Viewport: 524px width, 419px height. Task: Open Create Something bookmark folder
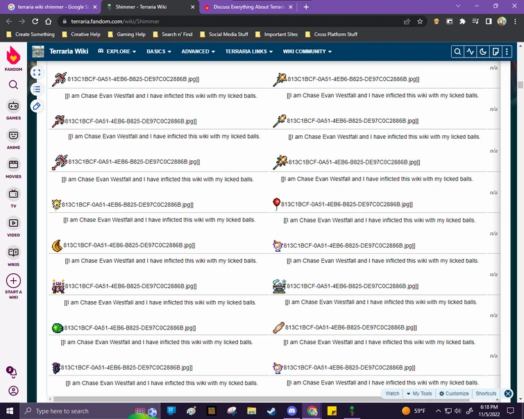31,34
